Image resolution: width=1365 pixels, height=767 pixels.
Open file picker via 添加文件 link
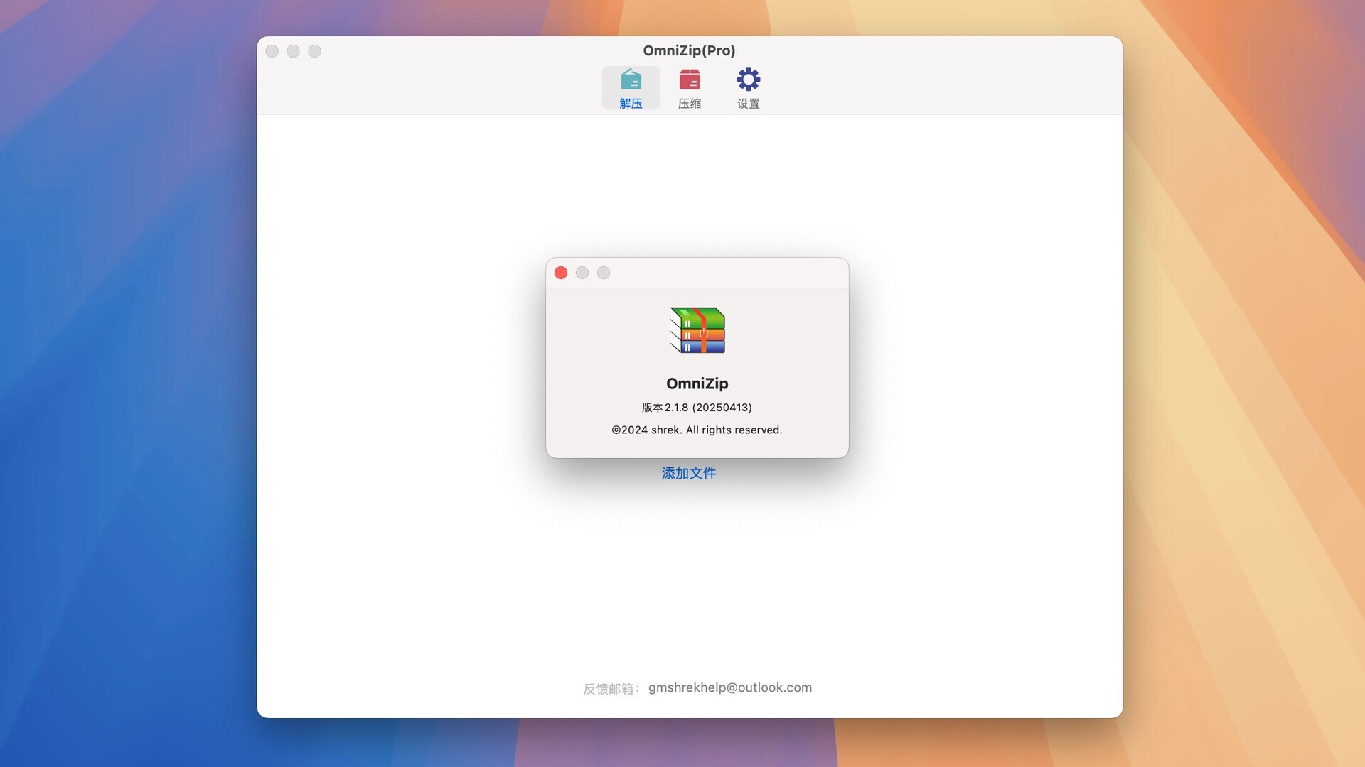point(688,473)
